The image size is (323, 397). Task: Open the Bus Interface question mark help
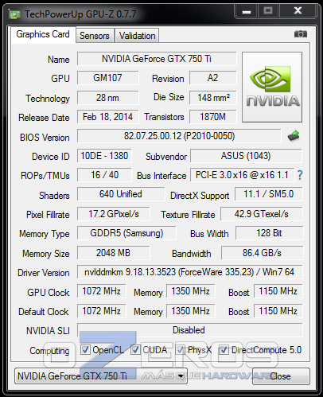tap(300, 175)
